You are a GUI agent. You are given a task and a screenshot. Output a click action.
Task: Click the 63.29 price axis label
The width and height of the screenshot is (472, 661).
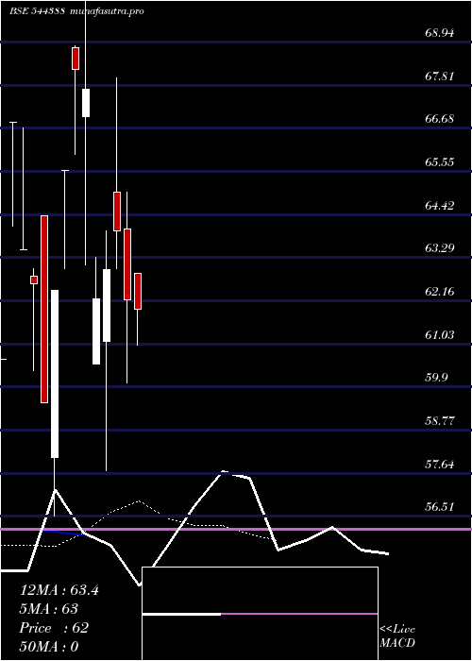[440, 247]
